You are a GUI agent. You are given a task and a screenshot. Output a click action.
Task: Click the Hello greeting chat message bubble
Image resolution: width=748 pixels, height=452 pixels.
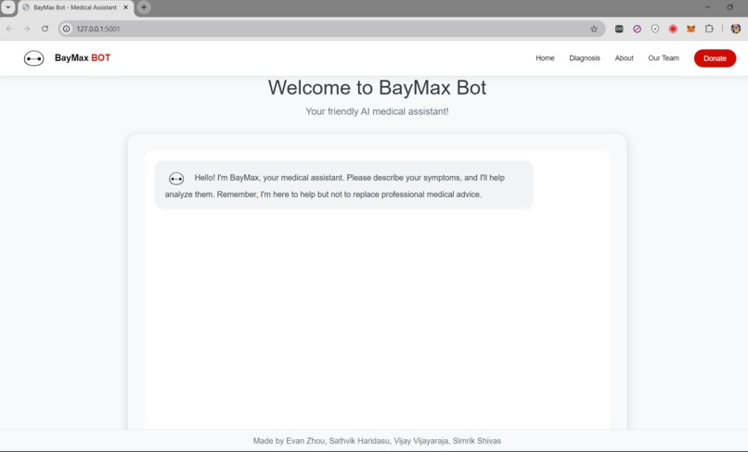coord(343,184)
